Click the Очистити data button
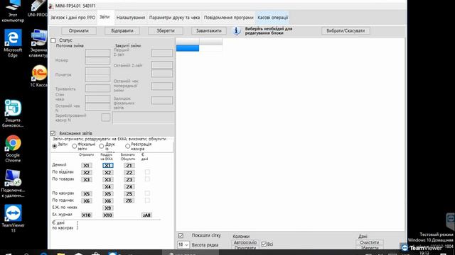Image resolution: width=455 pixels, height=255 pixels. [370, 242]
